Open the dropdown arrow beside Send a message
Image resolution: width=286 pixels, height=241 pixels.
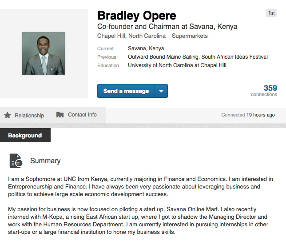(161, 91)
